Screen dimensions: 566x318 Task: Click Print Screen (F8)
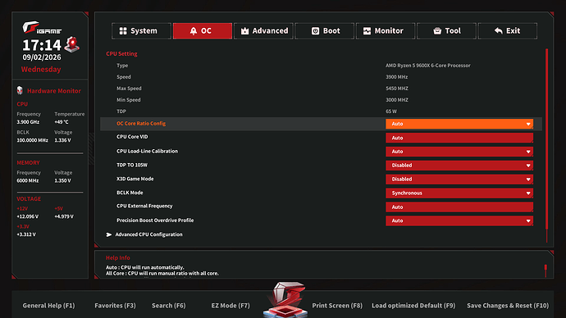tap(337, 306)
